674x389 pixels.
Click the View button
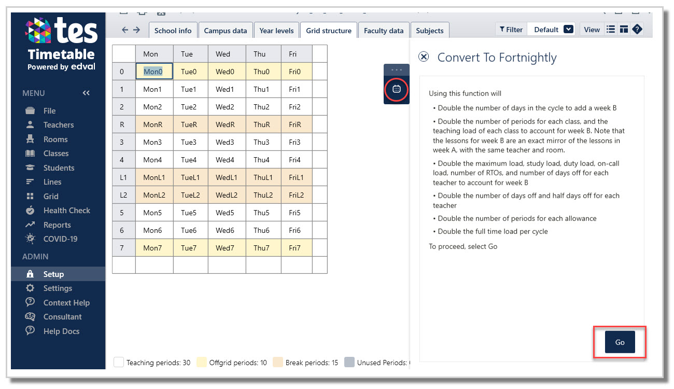pyautogui.click(x=592, y=30)
